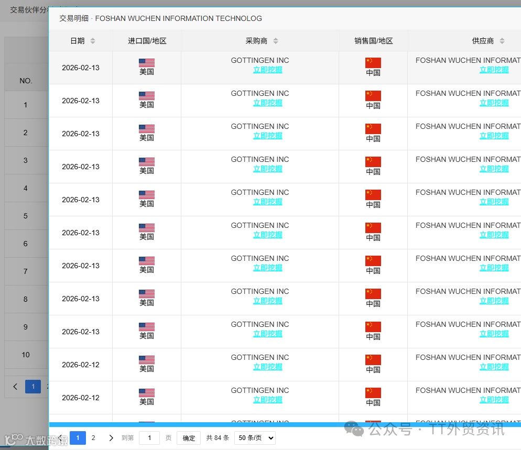Click the dialog title 交易明细 · FOSHAN WUCHEN INFORMATION TECHNOLOG
521x450 pixels.
(160, 19)
